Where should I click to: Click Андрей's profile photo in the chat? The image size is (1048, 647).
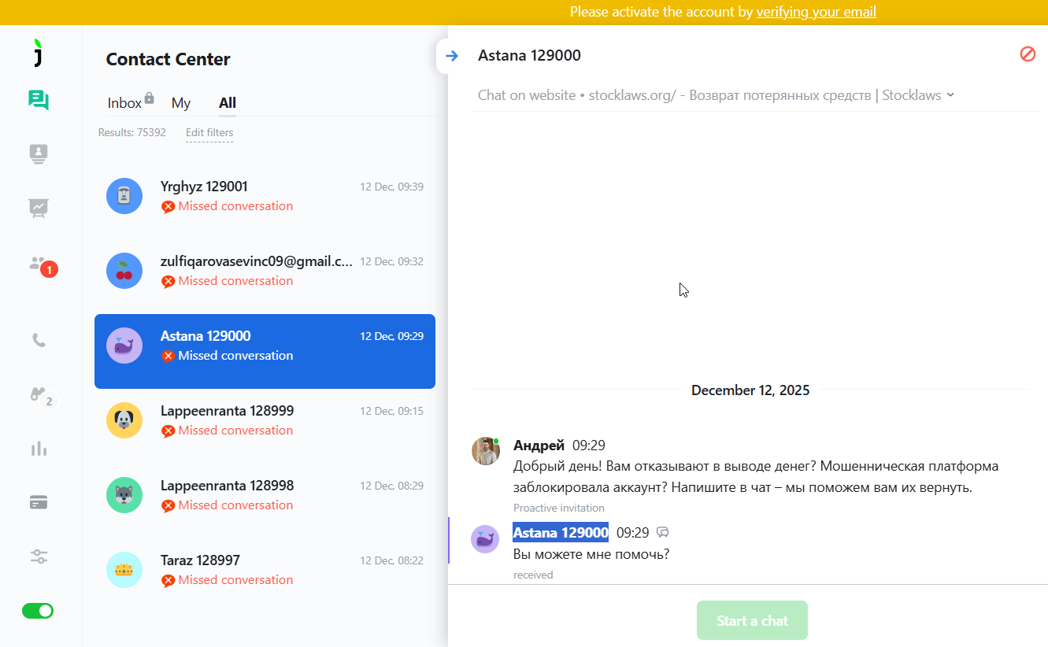point(486,451)
